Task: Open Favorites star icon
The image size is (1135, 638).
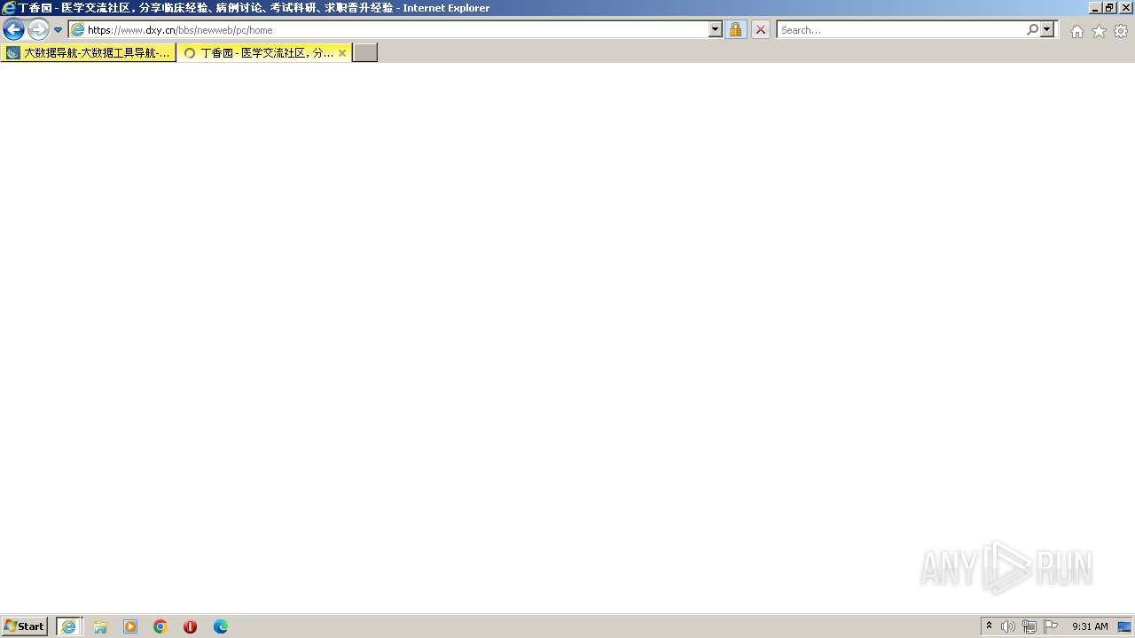Action: pyautogui.click(x=1099, y=31)
